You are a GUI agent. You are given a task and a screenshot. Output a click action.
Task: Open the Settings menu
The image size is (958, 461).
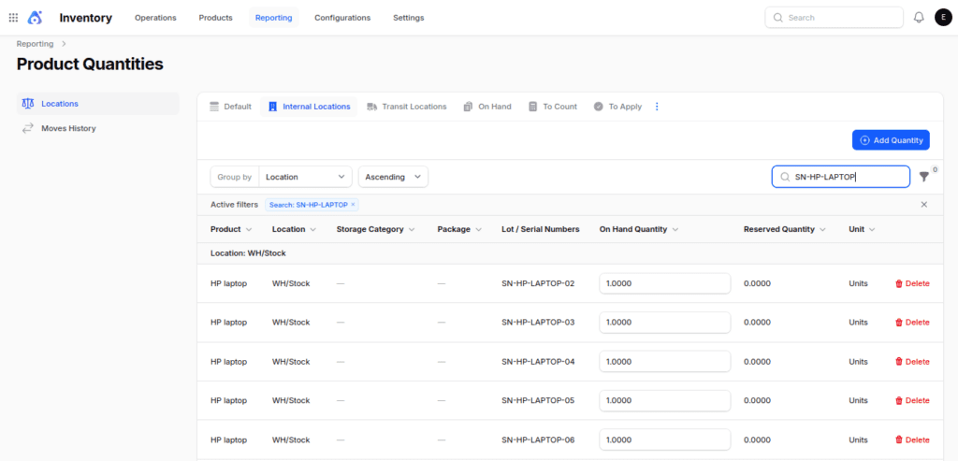(x=408, y=18)
